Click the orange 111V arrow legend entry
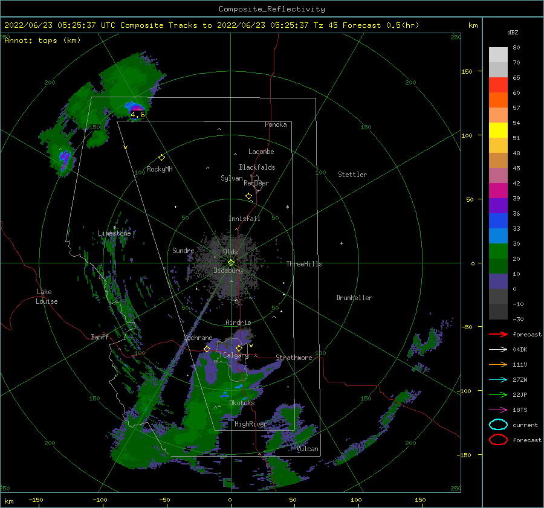 point(498,364)
